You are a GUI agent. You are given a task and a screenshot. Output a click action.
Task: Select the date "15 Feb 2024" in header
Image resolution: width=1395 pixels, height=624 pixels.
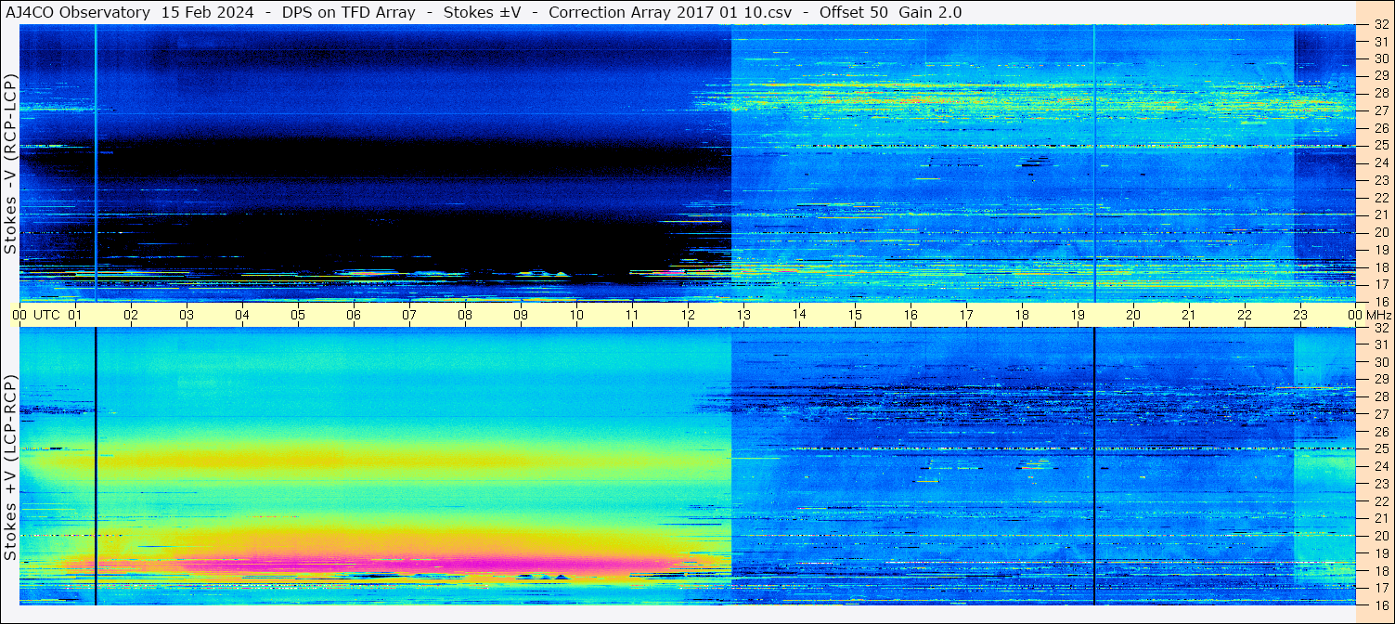point(213,12)
